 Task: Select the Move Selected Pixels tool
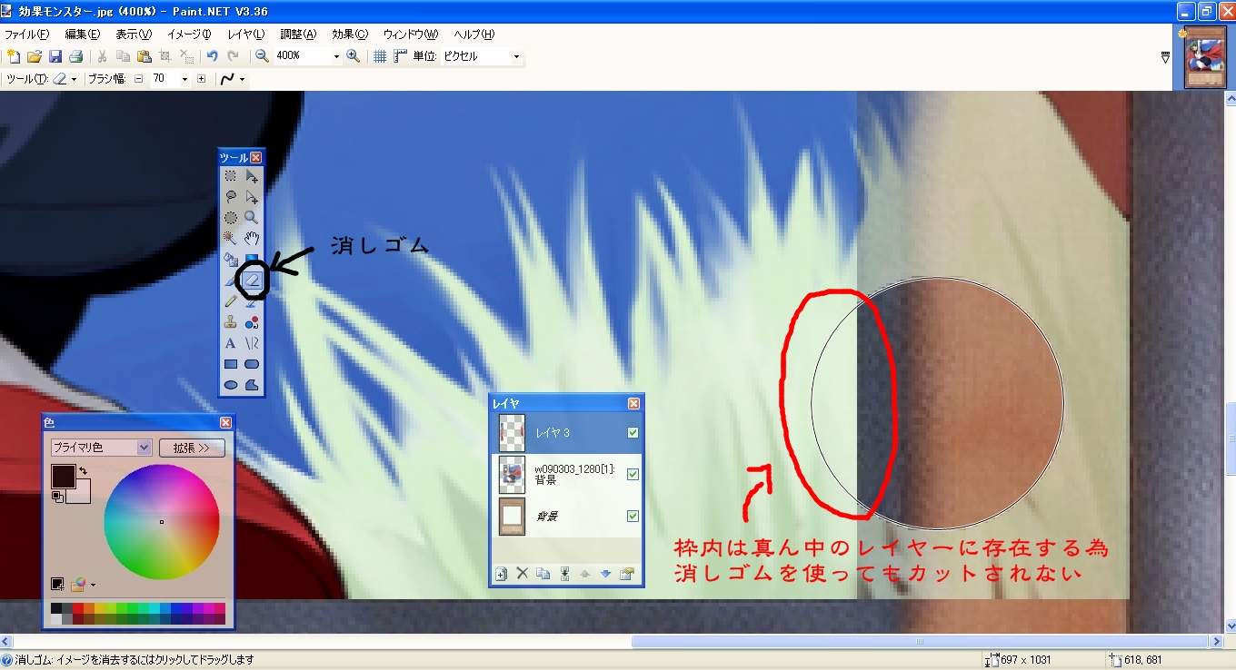[x=252, y=176]
